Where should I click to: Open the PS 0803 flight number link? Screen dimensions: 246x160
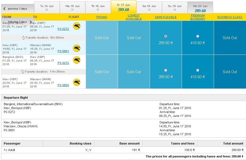(63, 85)
